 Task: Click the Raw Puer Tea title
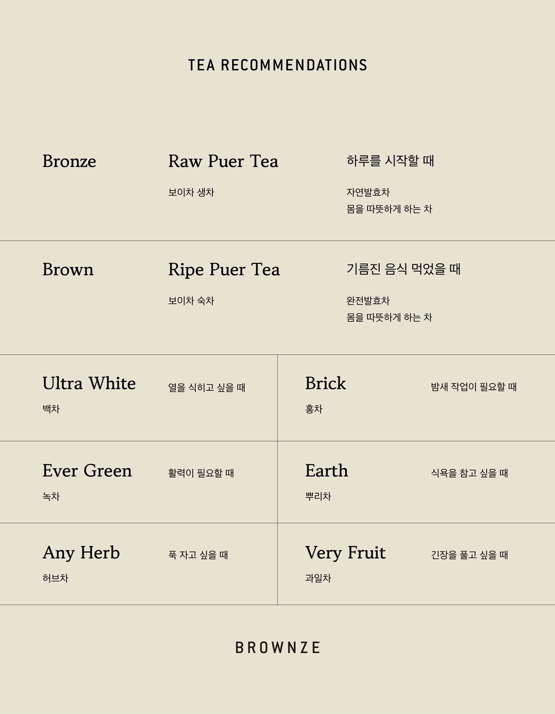point(223,161)
